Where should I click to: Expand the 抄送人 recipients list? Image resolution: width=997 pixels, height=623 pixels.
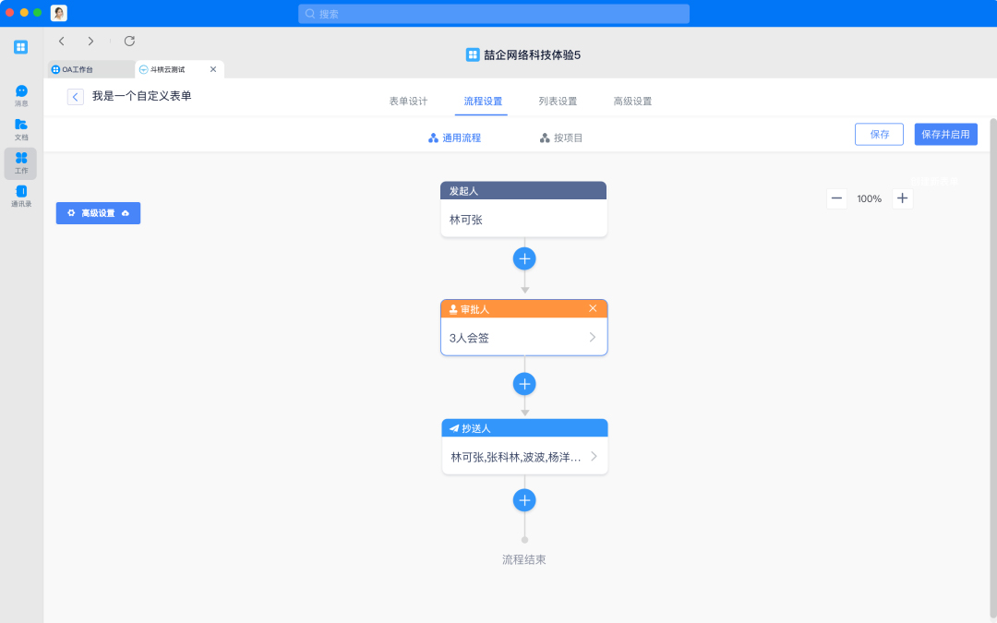(x=593, y=456)
